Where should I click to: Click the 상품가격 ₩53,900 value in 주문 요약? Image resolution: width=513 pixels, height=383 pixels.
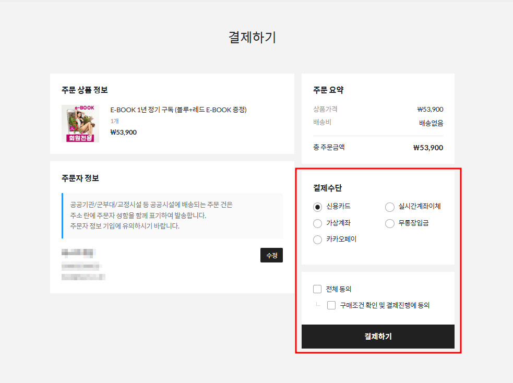430,110
